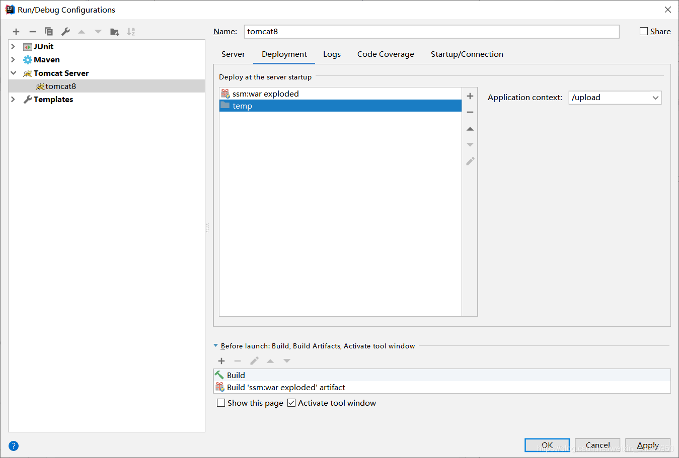Viewport: 679px width, 458px height.
Task: Click the Apply button
Action: click(648, 445)
